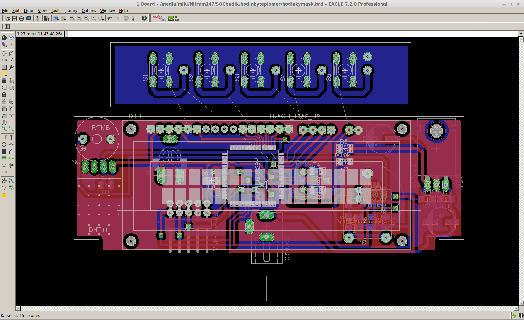Click the Redraw zoom icon
This screenshot has width=524, height=320.
coord(94,18)
